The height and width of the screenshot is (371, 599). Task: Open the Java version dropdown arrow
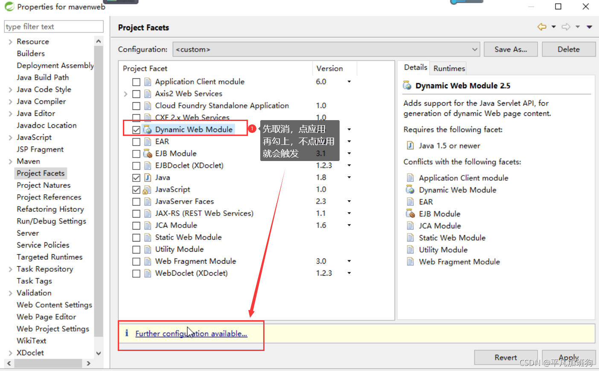[349, 177]
